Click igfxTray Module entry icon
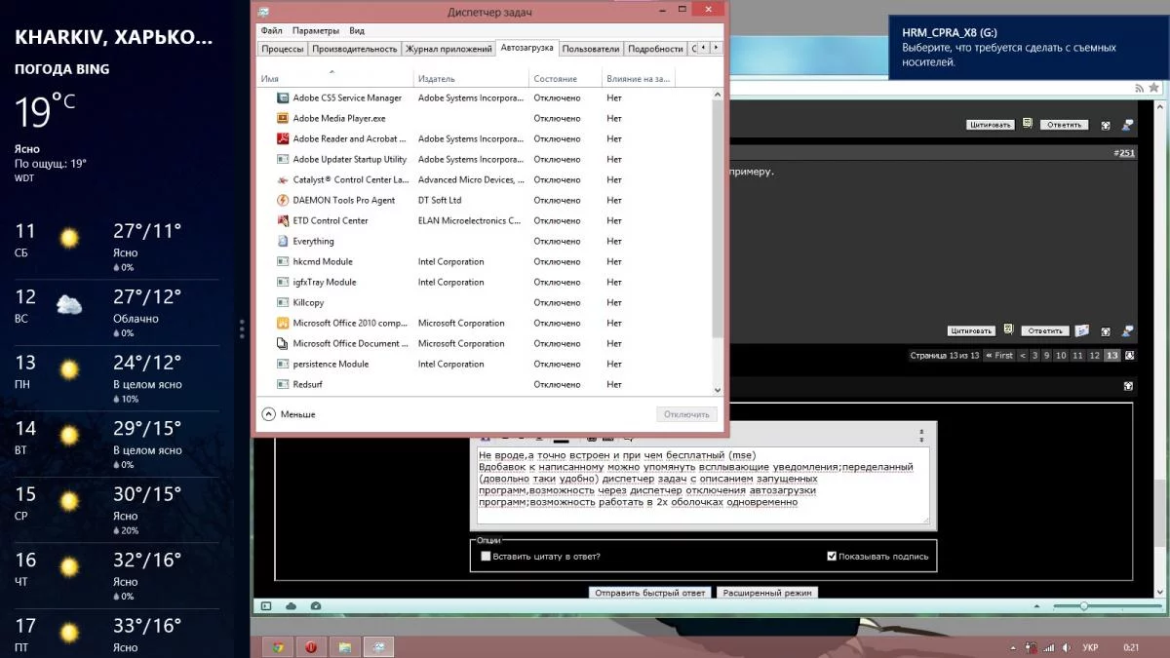 pos(283,282)
